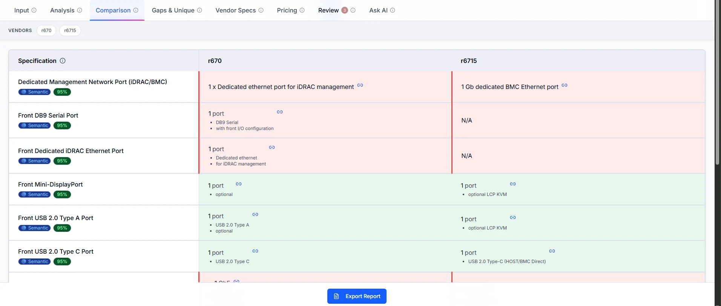The height and width of the screenshot is (306, 721).
Task: Click 'Front USB 2.0 Type A Port' row title
Action: (x=56, y=218)
